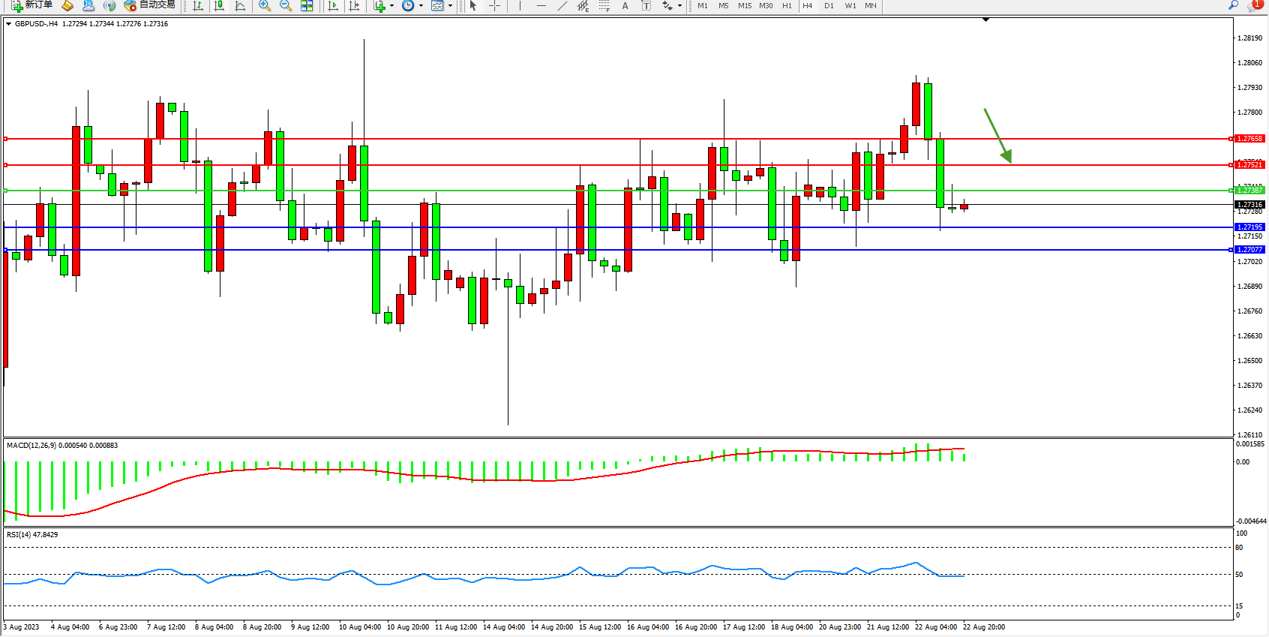Switch chart to candlestick mode
Viewport: 1269px width, 637px height.
click(x=219, y=6)
